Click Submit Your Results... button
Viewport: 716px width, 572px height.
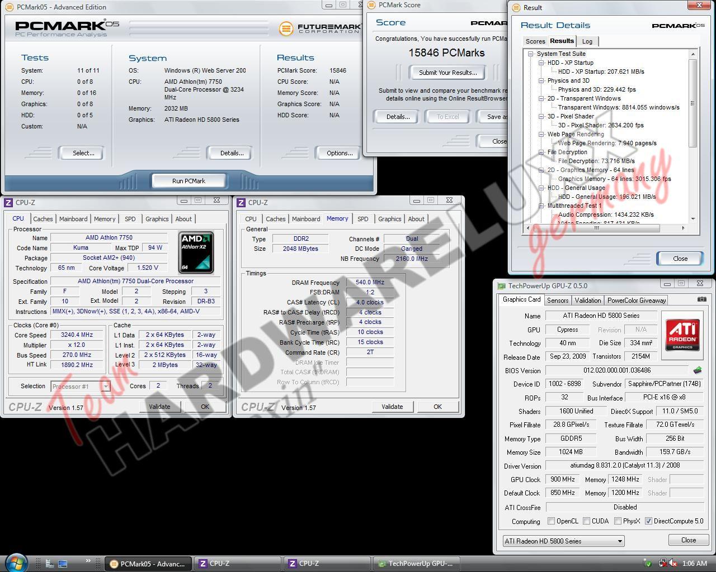click(447, 73)
